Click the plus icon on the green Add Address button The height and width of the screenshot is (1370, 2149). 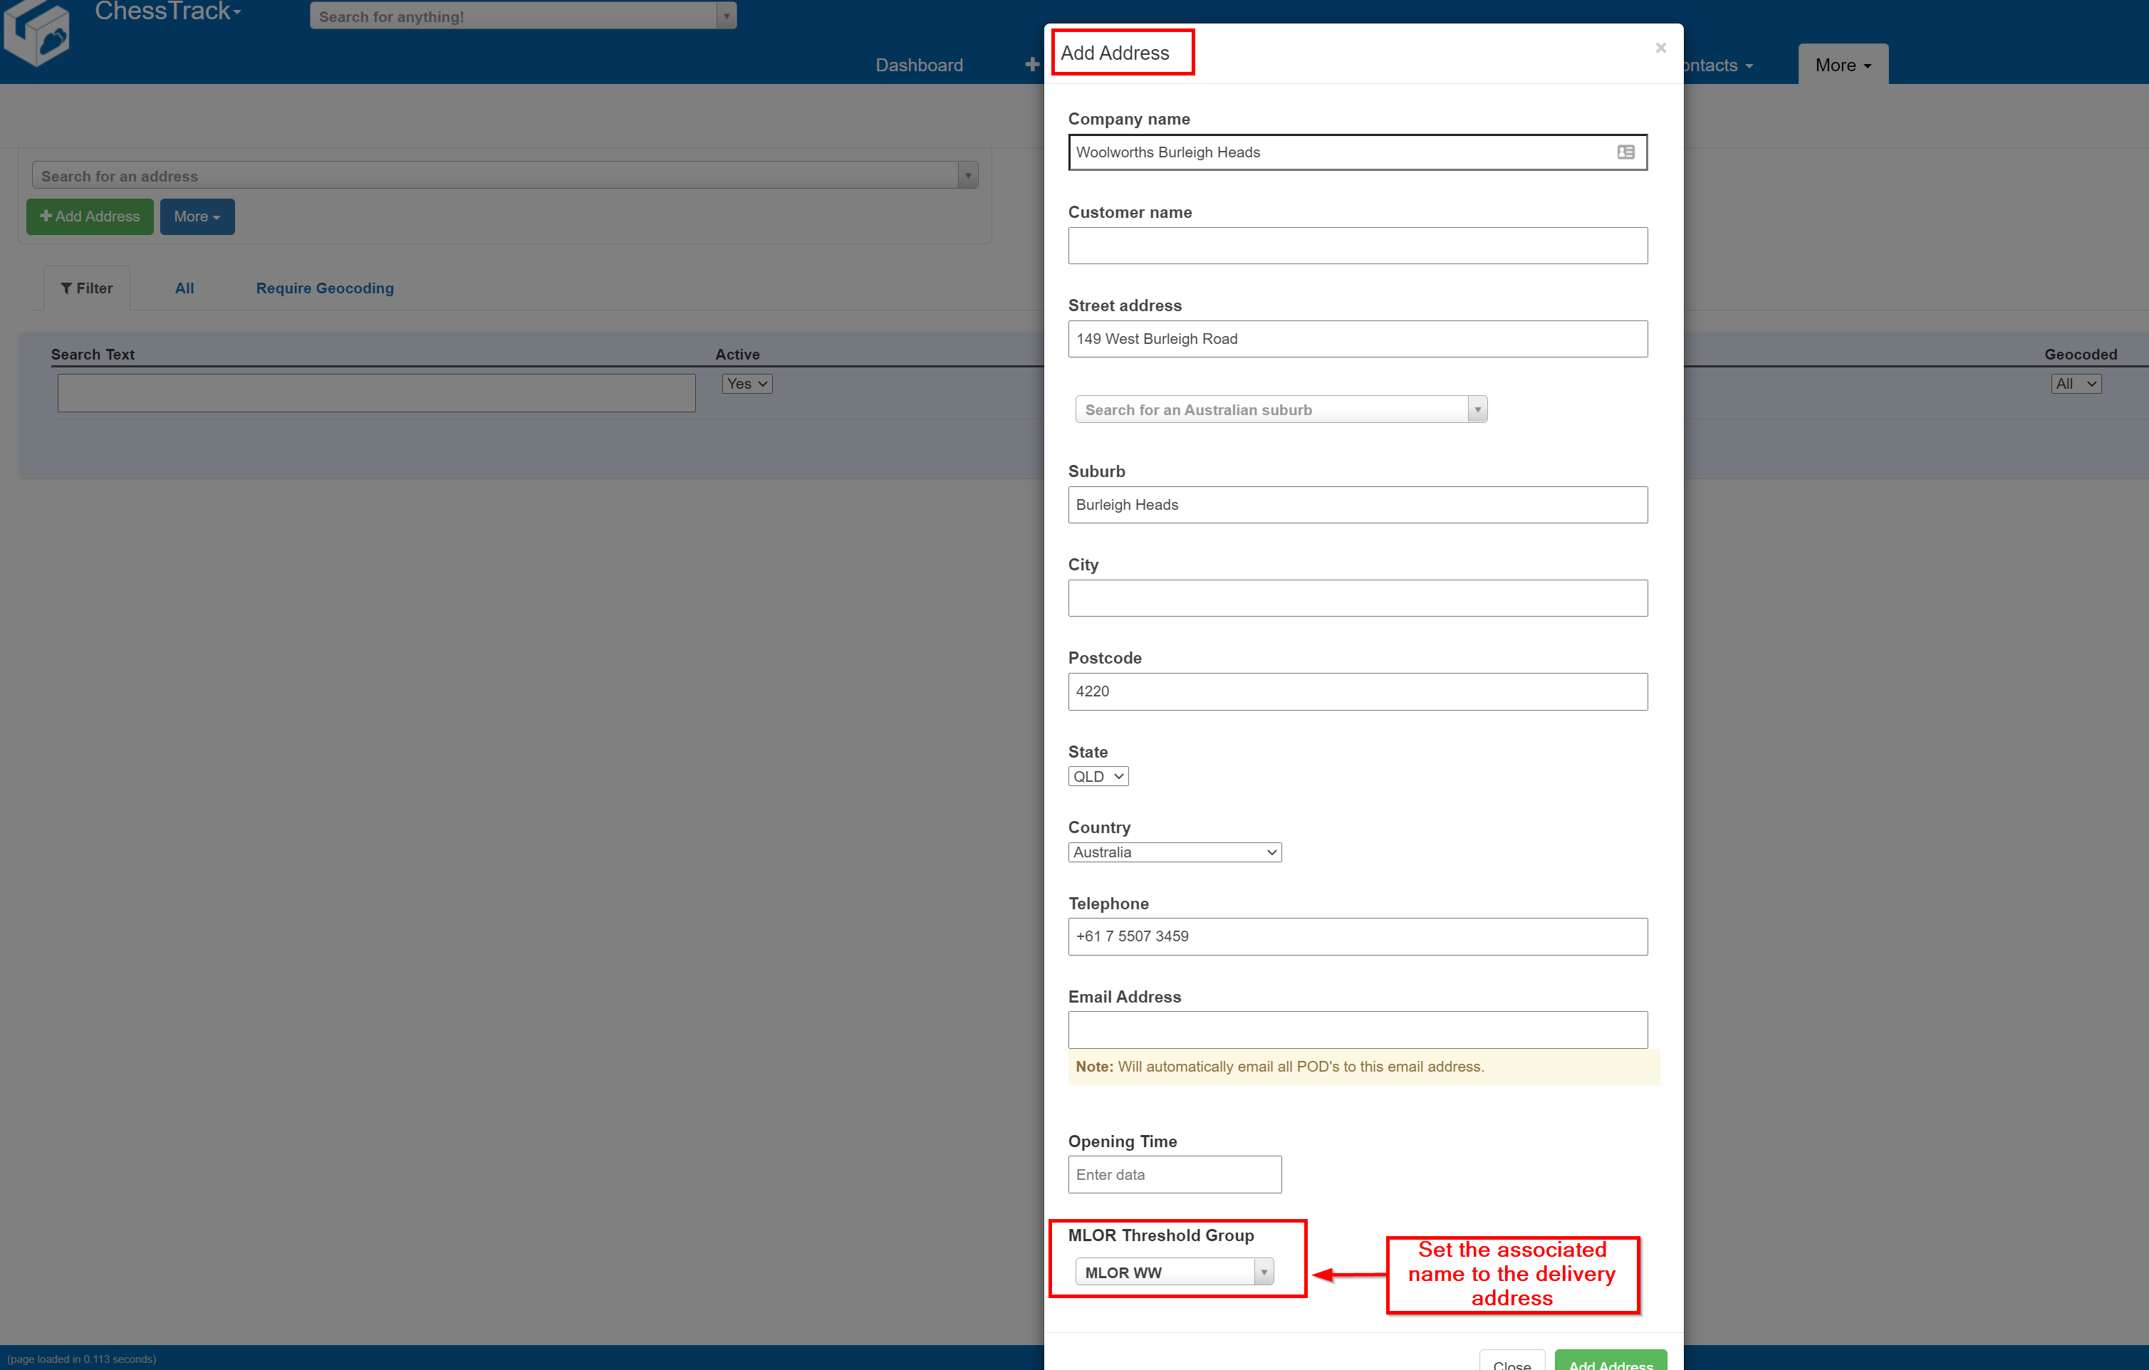47,216
